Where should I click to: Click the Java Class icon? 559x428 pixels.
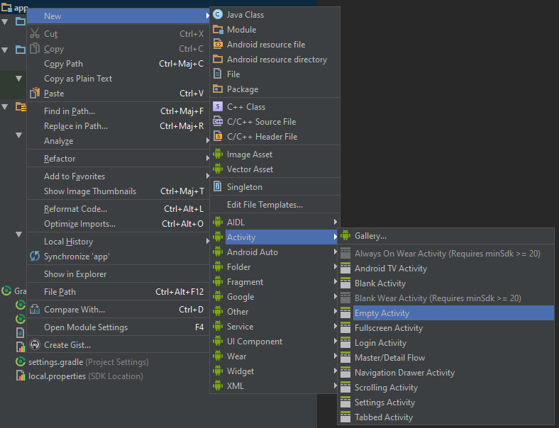coord(218,14)
